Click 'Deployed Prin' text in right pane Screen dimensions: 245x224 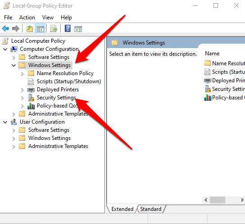click(228, 81)
